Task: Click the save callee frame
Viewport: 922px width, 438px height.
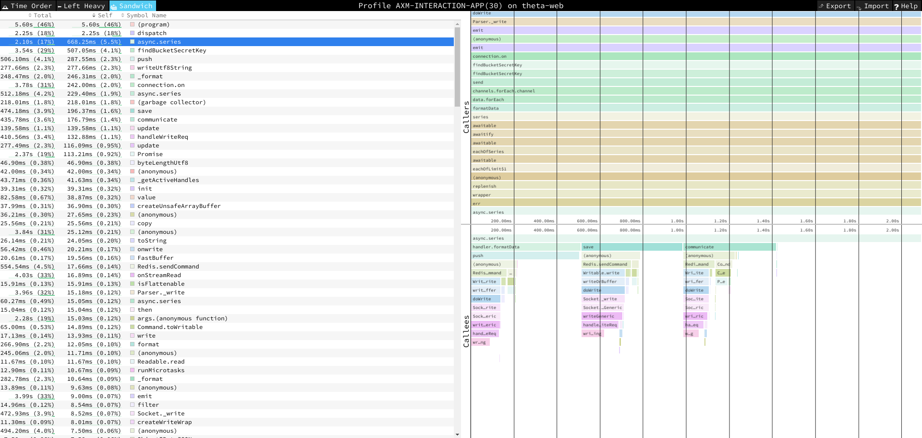Action: click(632, 247)
